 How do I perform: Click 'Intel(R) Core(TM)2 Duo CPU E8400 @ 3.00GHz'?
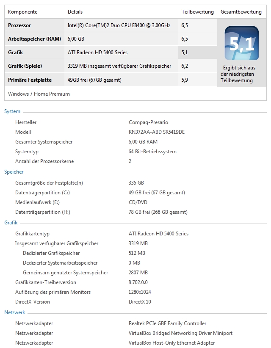(x=119, y=25)
